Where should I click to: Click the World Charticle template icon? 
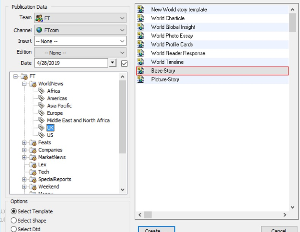141,18
